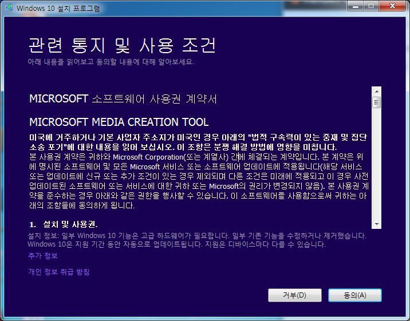Click the MICROSOFT MEDIA CREATION TOOL heading

(119, 122)
